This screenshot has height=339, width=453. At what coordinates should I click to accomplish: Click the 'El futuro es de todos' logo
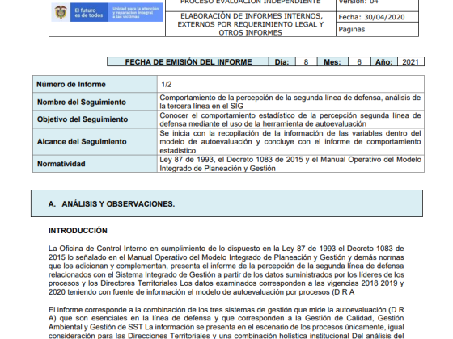pyautogui.click(x=89, y=13)
